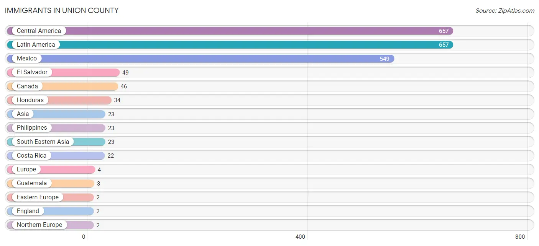Select the El Salvador label
Image resolution: width=539 pixels, height=246 pixels.
pyautogui.click(x=32, y=72)
